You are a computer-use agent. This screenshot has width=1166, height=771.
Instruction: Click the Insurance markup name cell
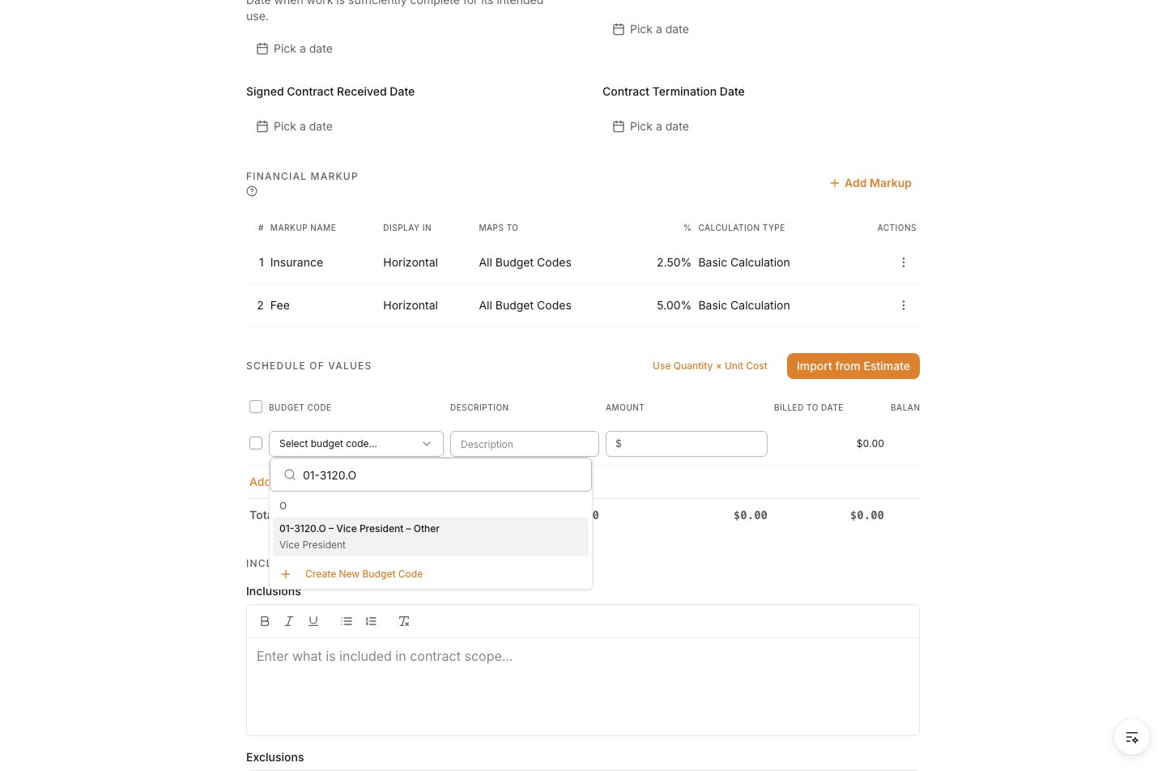tap(296, 262)
